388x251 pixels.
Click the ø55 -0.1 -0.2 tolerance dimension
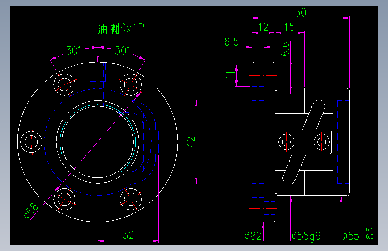358,234
